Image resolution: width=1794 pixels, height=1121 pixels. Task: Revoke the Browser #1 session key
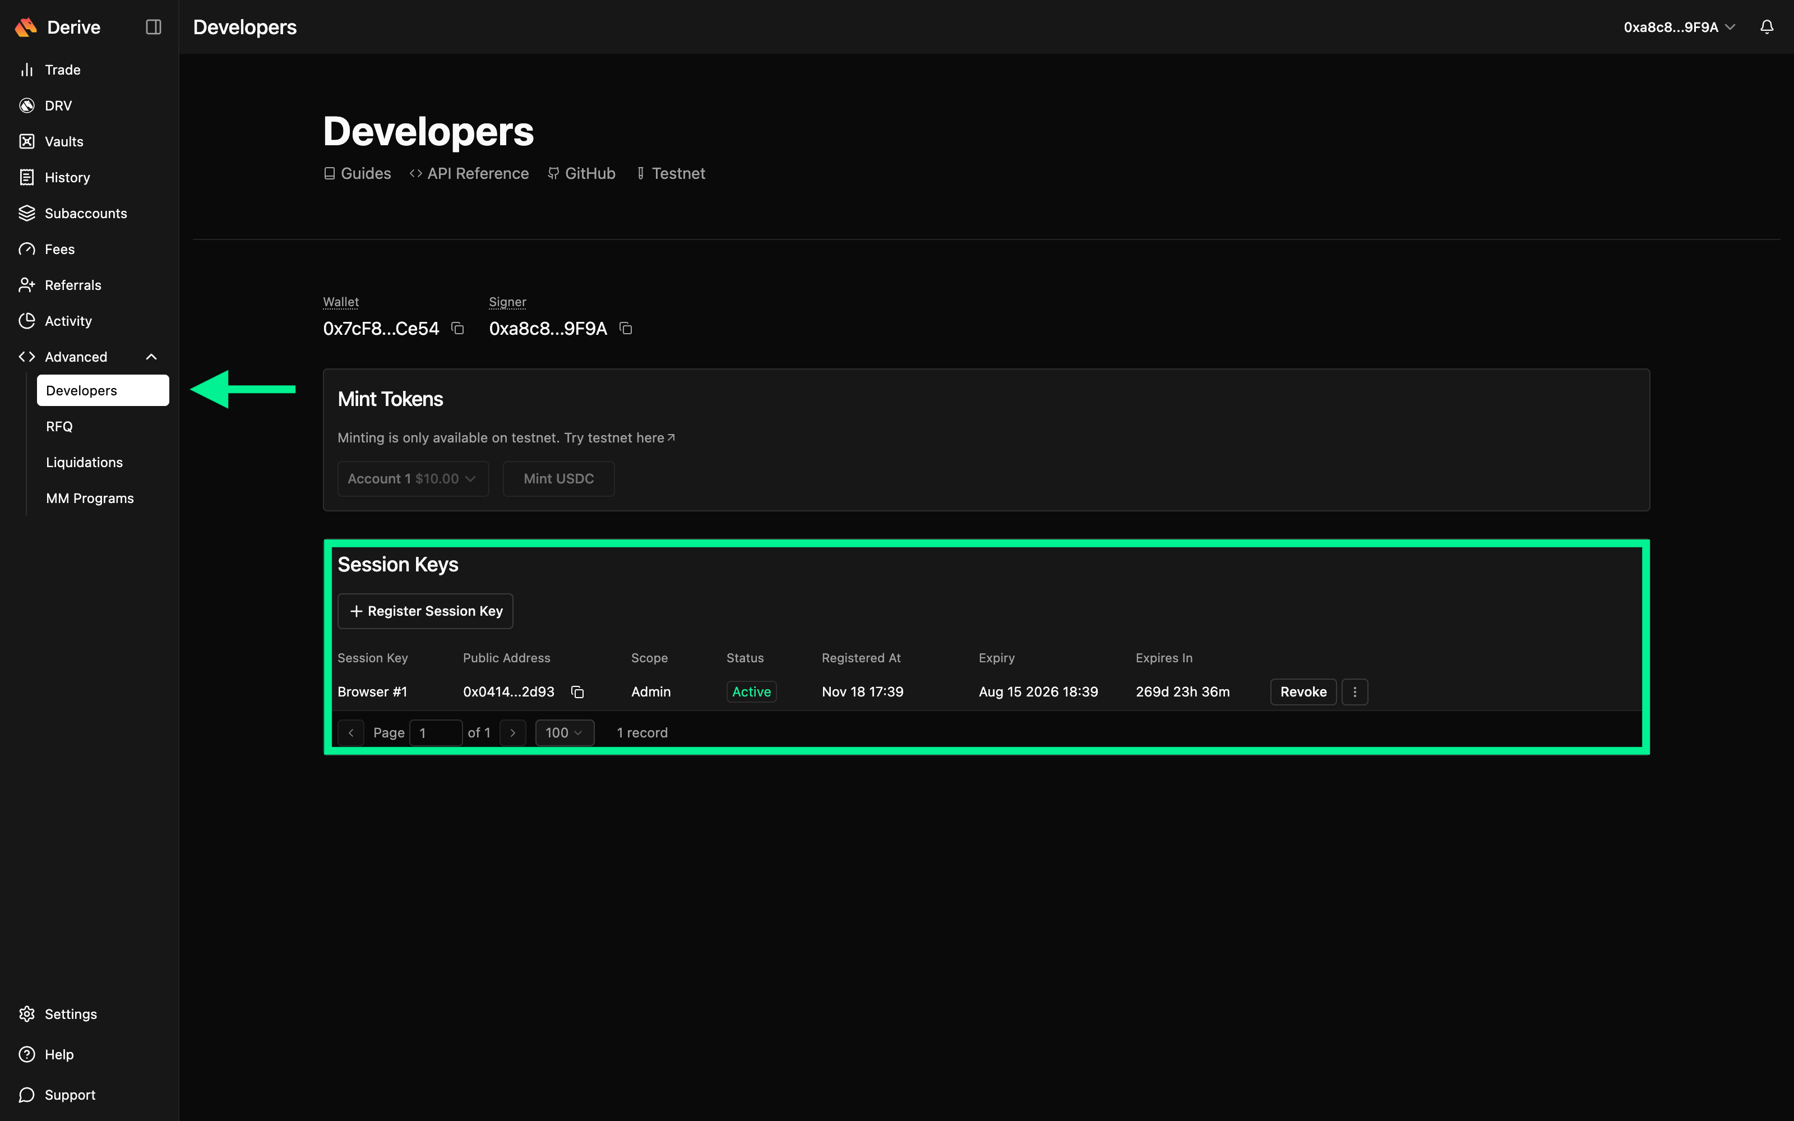pos(1303,692)
